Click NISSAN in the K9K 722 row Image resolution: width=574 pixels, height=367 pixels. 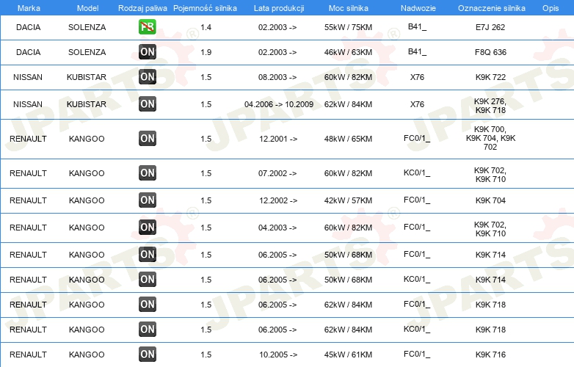click(x=28, y=77)
